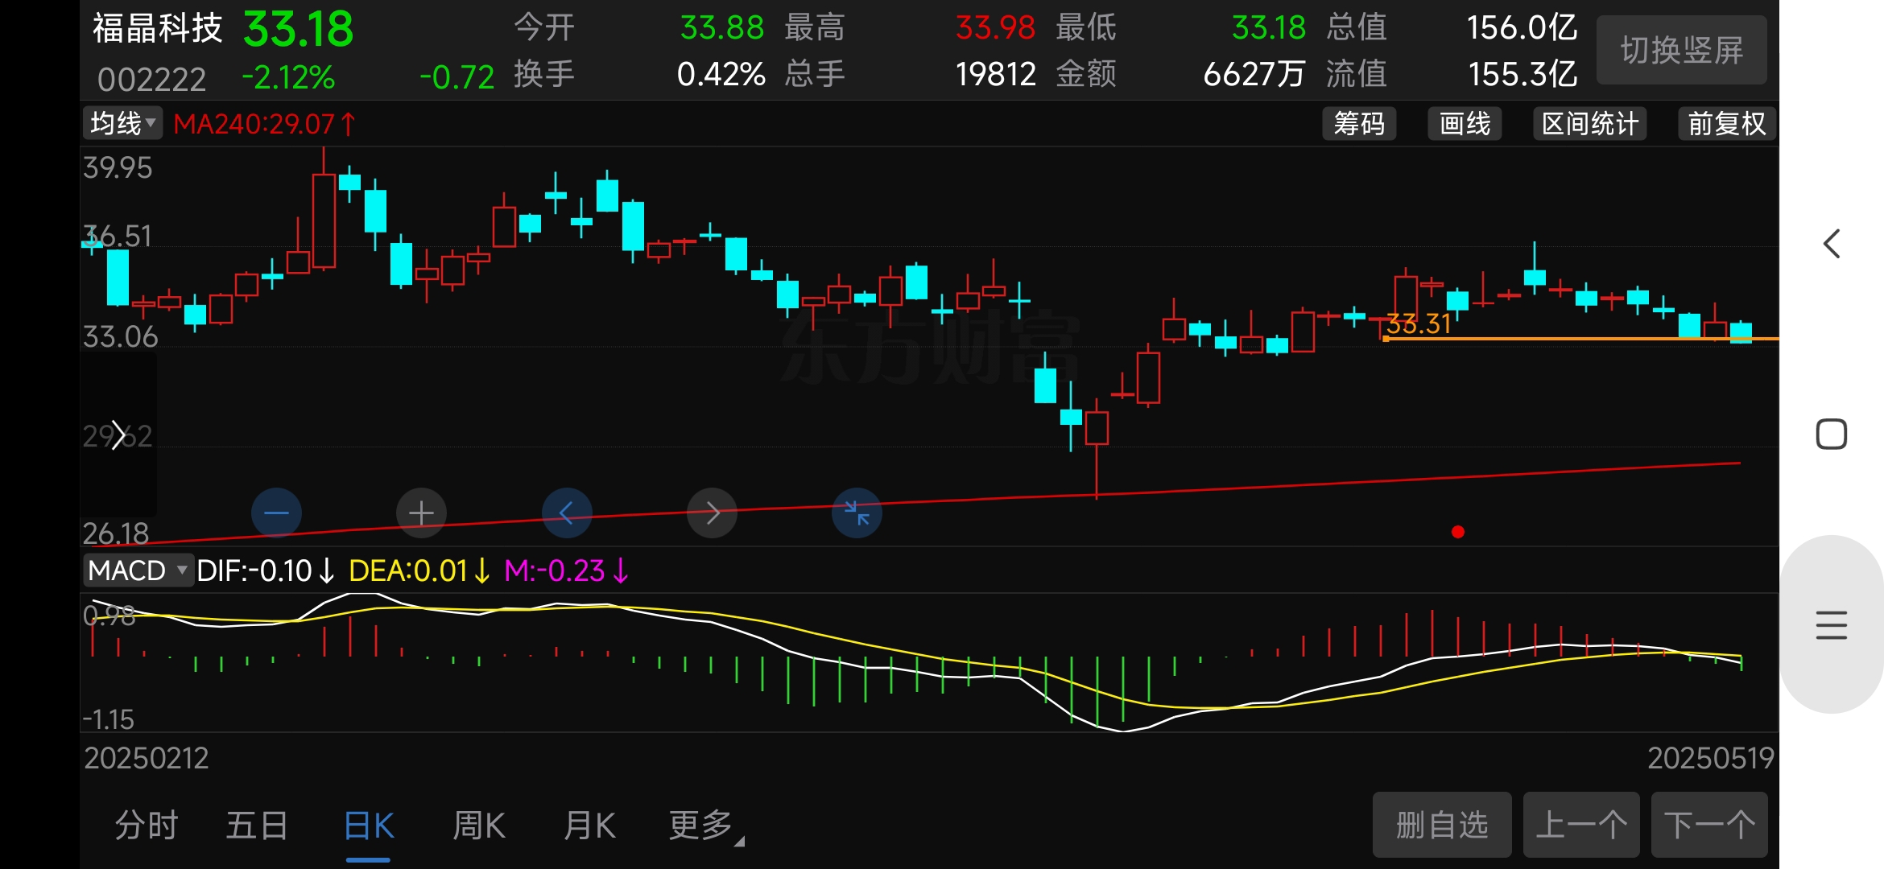Viewport: 1884px width, 869px height.
Task: Click the zoom out minus circle icon
Action: [276, 513]
